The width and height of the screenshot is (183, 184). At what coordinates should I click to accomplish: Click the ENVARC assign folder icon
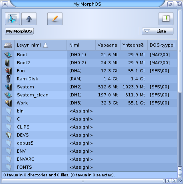point(8,159)
